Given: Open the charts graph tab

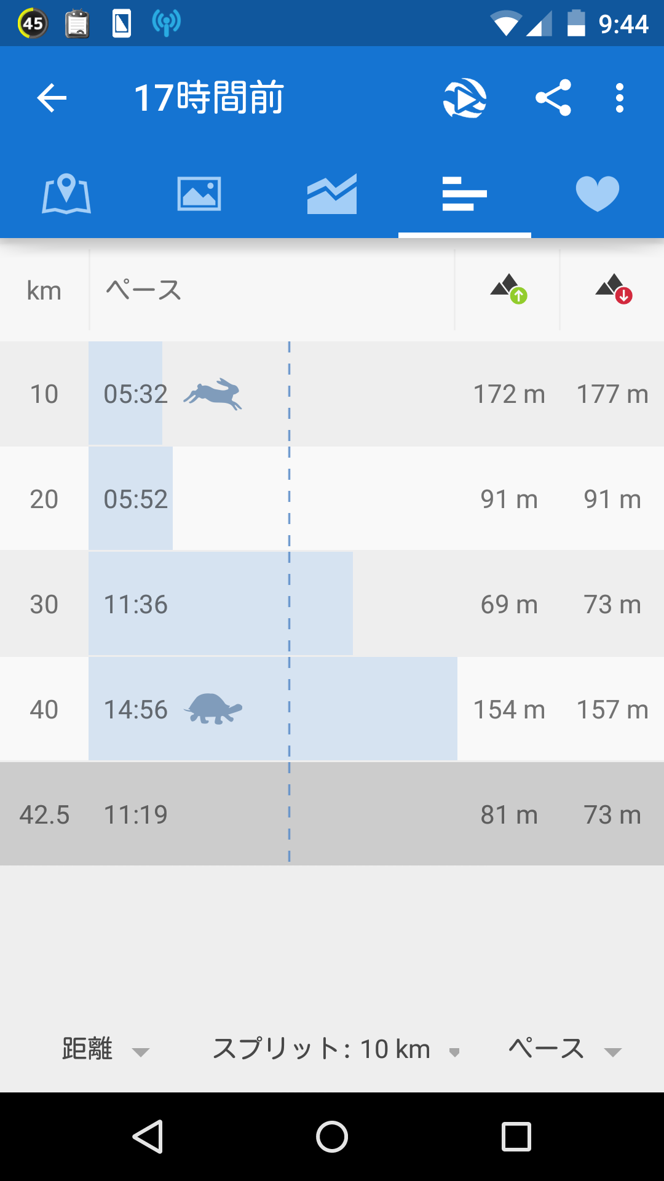Looking at the screenshot, I should click(332, 194).
